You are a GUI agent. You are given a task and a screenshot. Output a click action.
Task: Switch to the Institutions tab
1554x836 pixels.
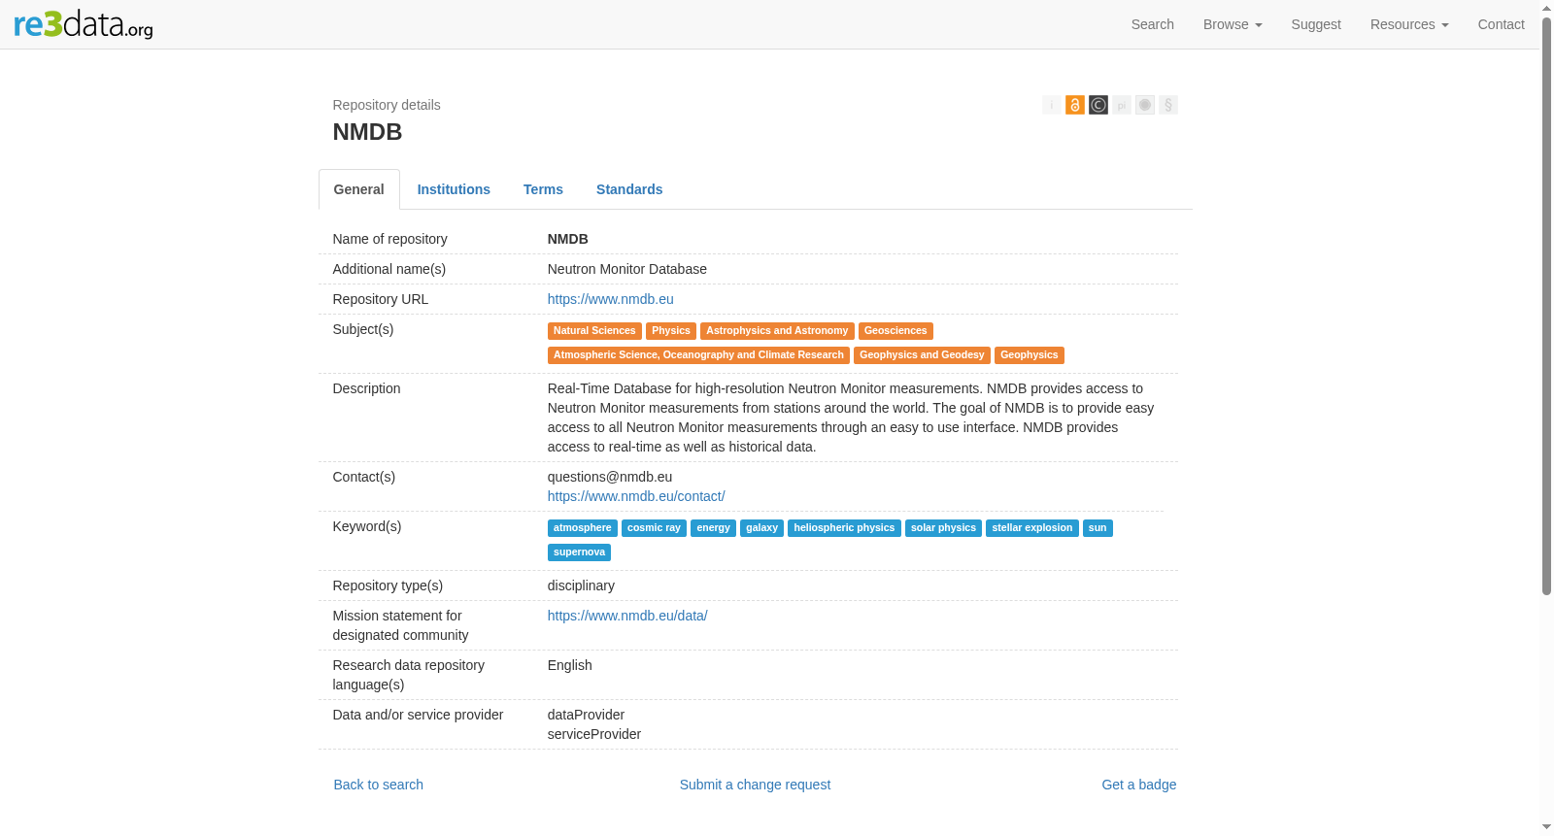coord(454,189)
